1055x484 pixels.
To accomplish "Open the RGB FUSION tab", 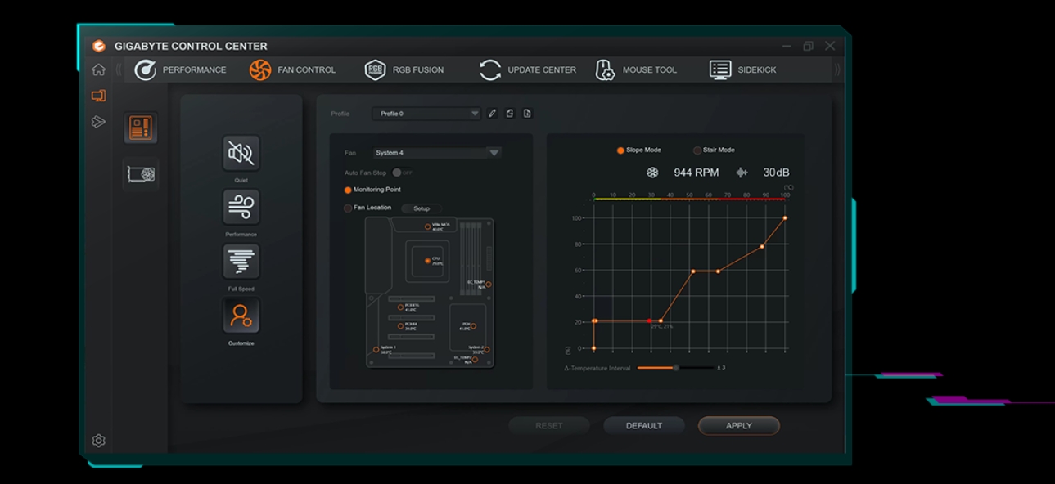I will click(x=418, y=70).
